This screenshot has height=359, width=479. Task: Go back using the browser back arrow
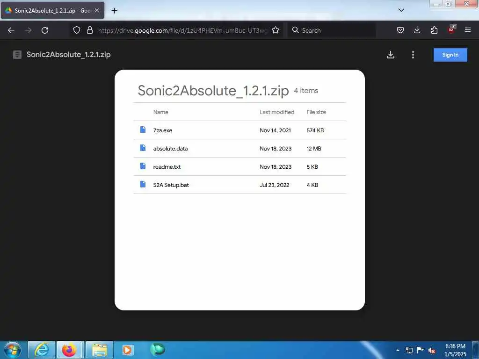coord(11,30)
